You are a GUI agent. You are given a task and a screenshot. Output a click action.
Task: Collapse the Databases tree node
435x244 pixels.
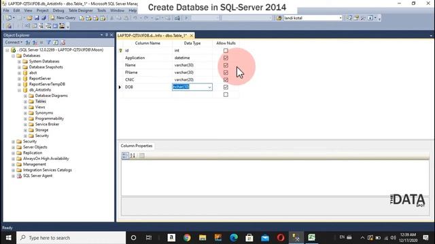point(14,56)
